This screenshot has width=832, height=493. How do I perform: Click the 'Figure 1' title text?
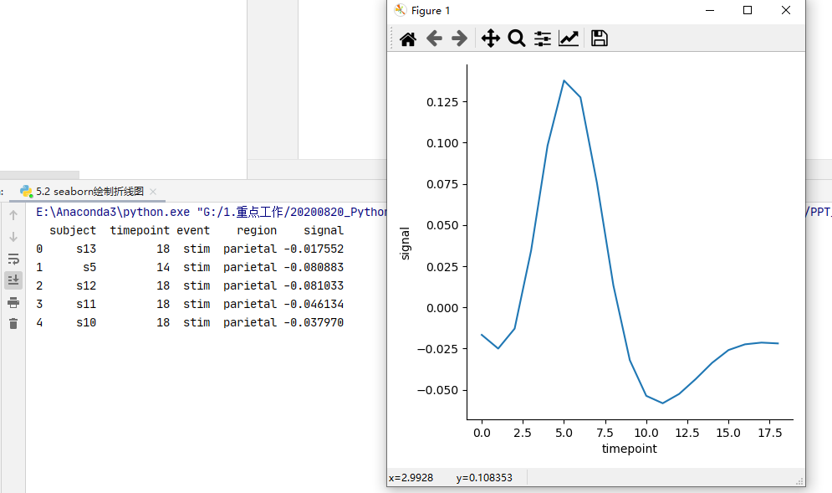[x=431, y=11]
